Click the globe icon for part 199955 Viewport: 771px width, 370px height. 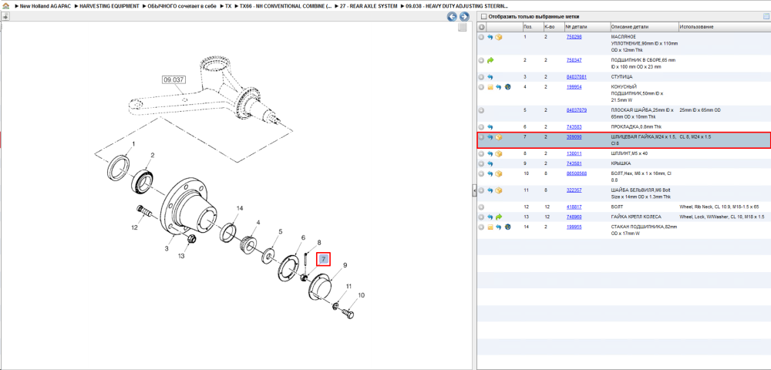tap(507, 227)
